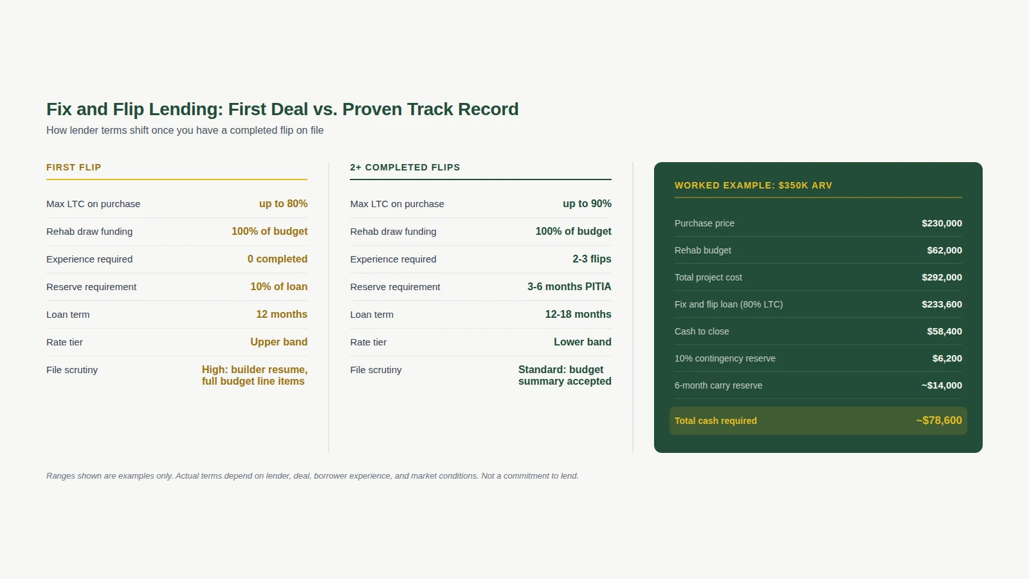
Task: Select the subtitle 'How lender terms shift once you have a completed flip on file'
Action: tap(185, 130)
